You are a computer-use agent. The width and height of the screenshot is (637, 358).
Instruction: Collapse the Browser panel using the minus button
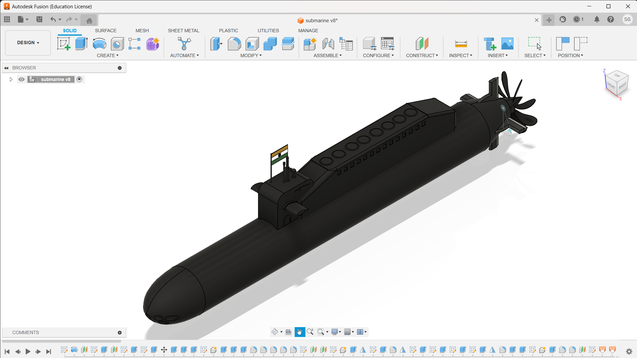(120, 68)
